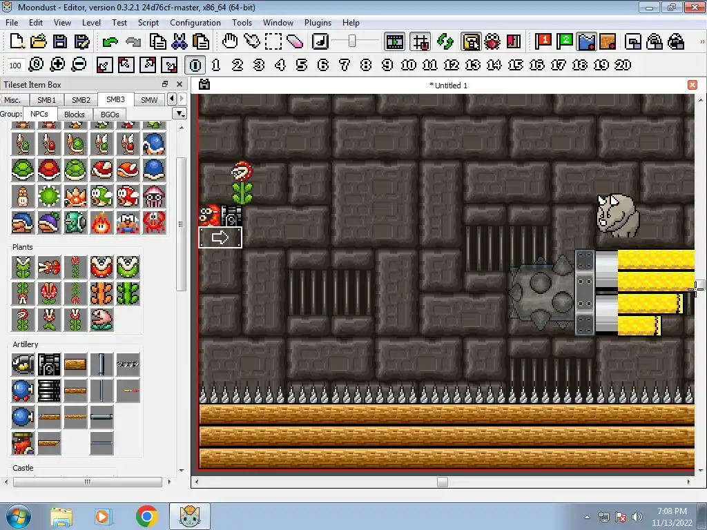The image size is (707, 530).
Task: Open the volume control in system tray
Action: coord(637,517)
